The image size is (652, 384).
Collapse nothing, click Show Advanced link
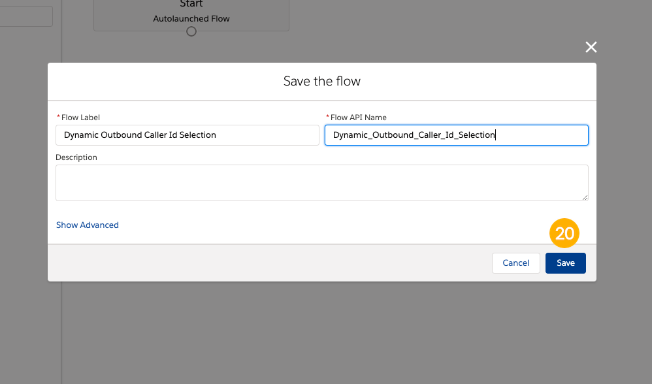[87, 225]
